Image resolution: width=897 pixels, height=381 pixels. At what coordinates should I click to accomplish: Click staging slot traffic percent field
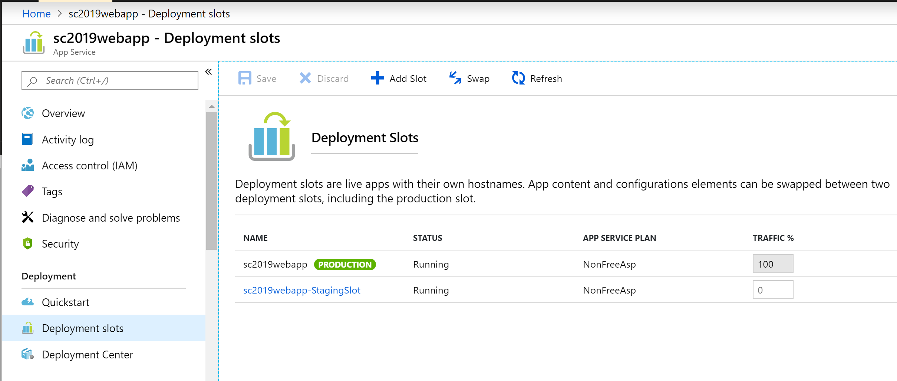tap(773, 289)
